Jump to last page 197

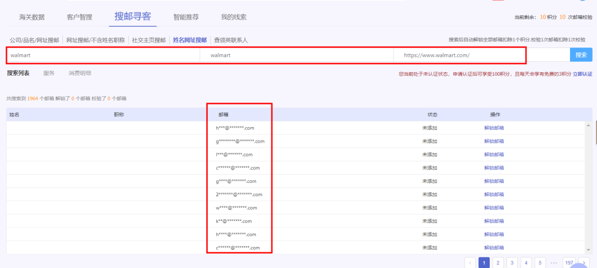pyautogui.click(x=569, y=262)
